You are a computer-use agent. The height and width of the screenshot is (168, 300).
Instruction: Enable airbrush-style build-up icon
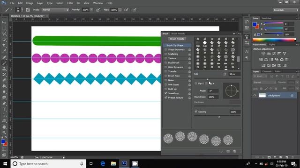pyautogui.click(x=126, y=10)
